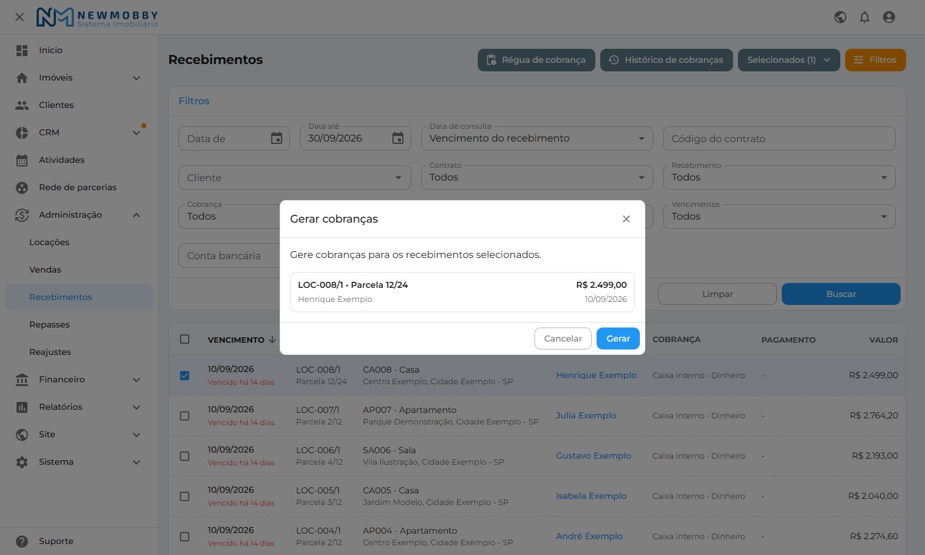Open Reajustes in the sidebar

tap(79, 352)
